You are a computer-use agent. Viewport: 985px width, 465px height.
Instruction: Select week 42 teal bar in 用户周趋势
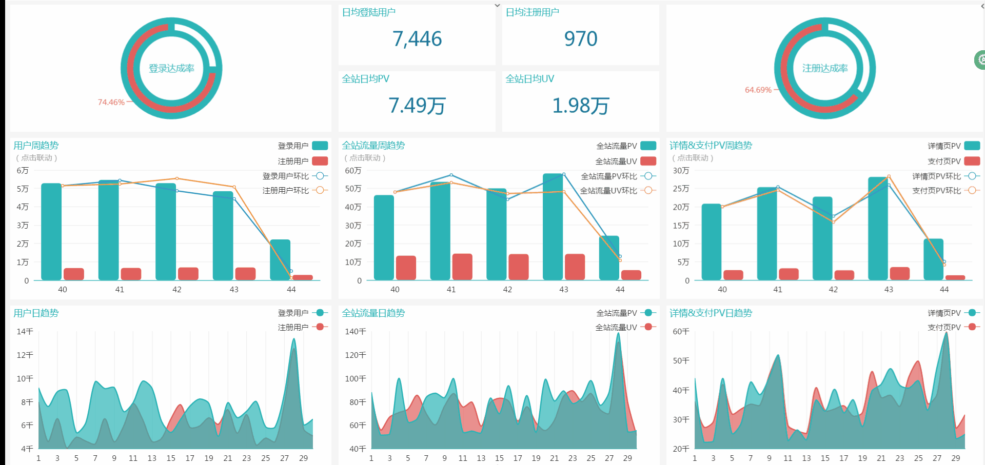[x=166, y=232]
